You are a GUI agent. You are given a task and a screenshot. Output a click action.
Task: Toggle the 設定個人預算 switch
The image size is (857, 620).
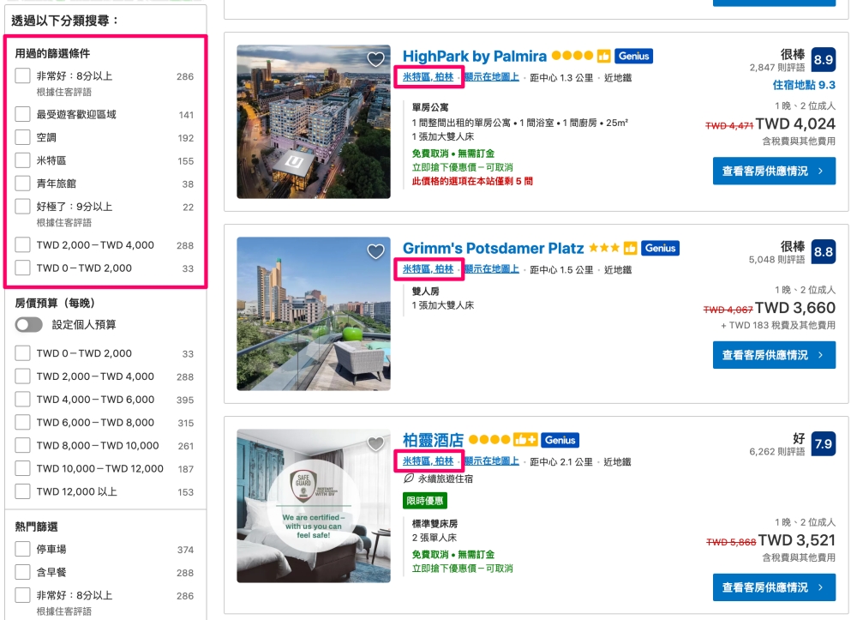click(29, 325)
